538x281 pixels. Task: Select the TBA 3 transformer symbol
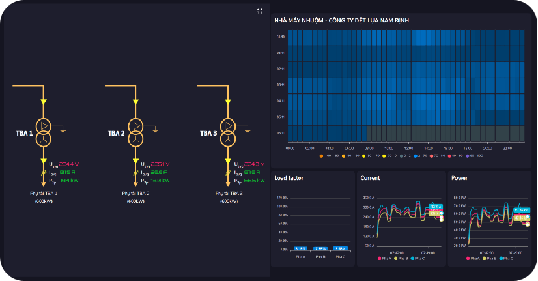pos(228,132)
